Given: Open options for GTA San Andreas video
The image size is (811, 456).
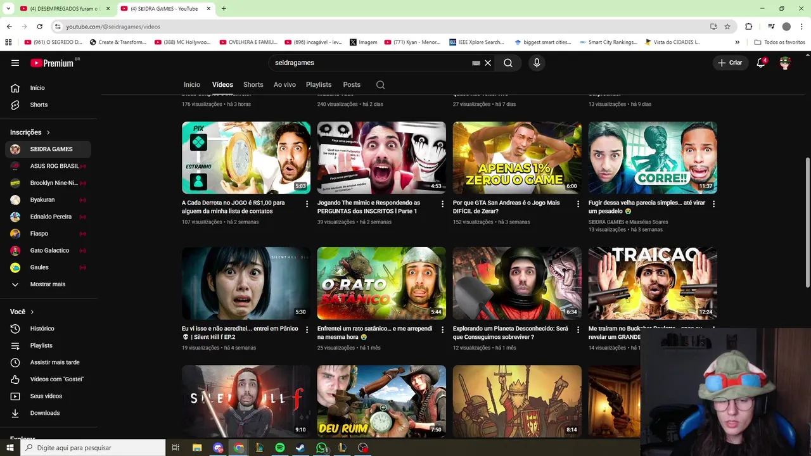Looking at the screenshot, I should coord(578,204).
